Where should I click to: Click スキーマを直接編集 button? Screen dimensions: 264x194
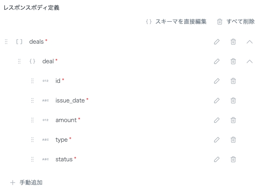(x=176, y=21)
